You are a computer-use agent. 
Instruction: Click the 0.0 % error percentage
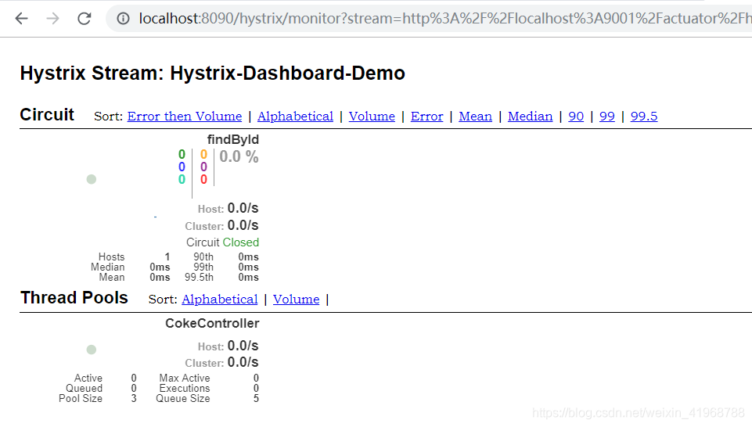(239, 156)
